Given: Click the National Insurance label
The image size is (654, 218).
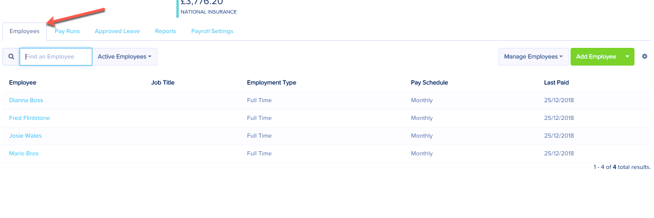Looking at the screenshot, I should [x=208, y=12].
